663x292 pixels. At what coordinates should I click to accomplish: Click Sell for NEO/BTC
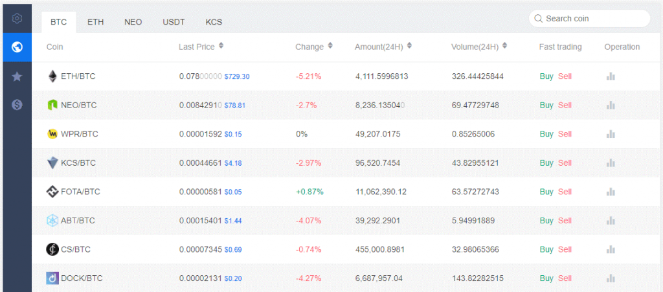tap(565, 106)
